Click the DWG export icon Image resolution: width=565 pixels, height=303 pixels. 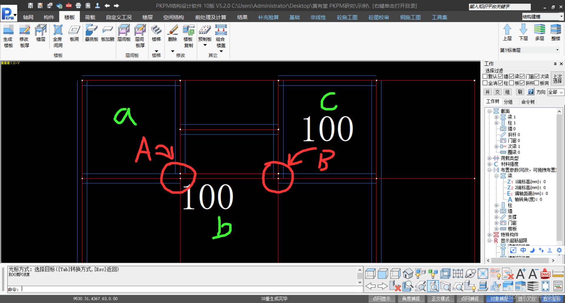click(545, 274)
